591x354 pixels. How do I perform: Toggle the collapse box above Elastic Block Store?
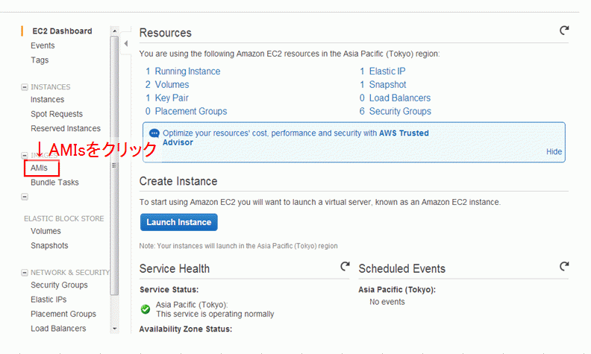pos(25,197)
